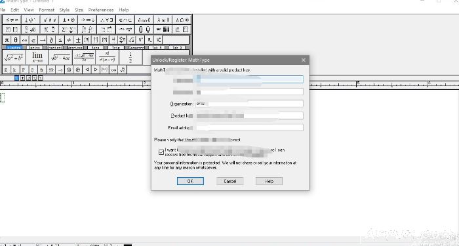This screenshot has width=459, height=246.
Task: Open the fence templates palette
Action: coord(12,30)
